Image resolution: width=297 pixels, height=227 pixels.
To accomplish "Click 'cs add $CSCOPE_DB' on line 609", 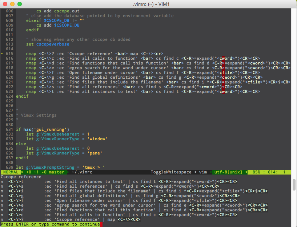I will click(58, 25).
